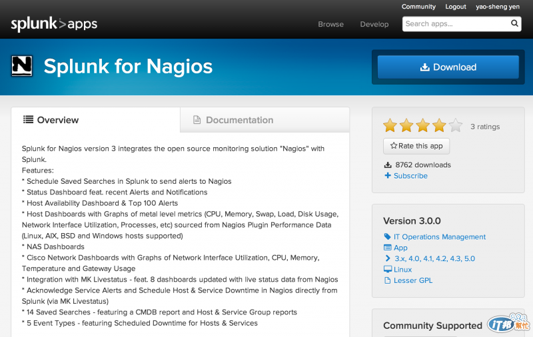Switch to the Documentation tab

[x=265, y=120]
